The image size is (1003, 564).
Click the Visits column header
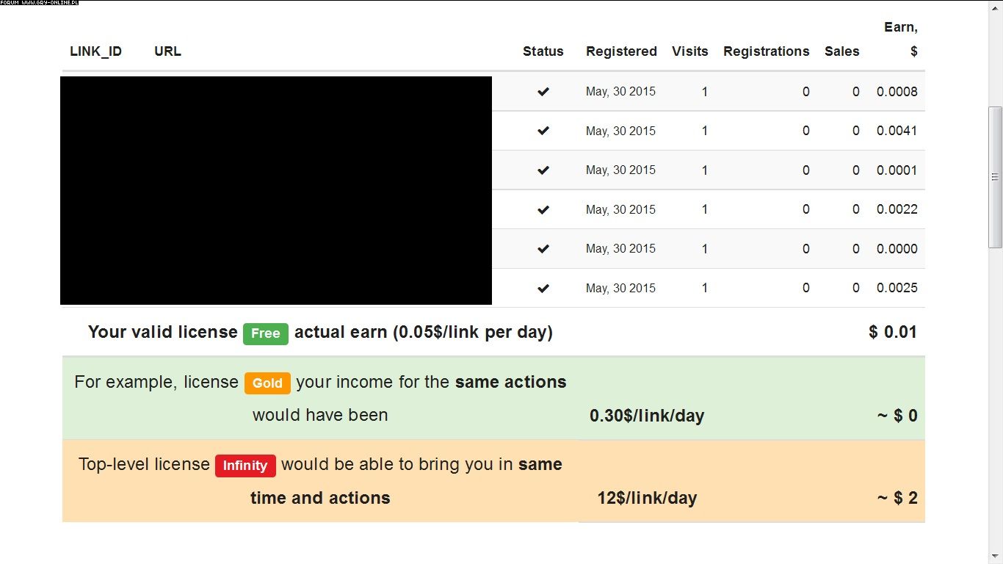690,51
